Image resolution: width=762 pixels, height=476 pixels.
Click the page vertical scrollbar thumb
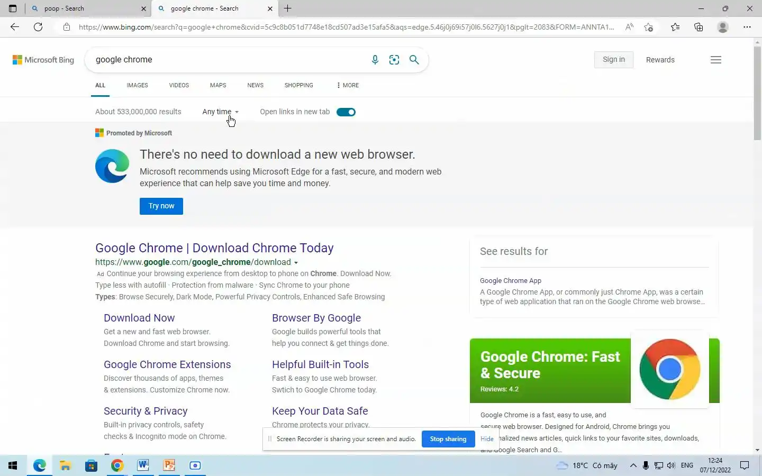(757, 93)
